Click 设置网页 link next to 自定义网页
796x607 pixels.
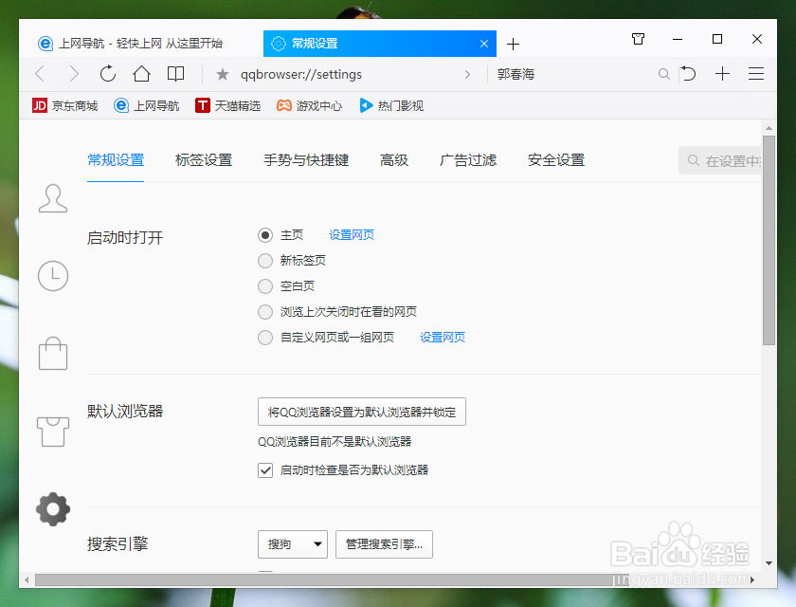443,338
